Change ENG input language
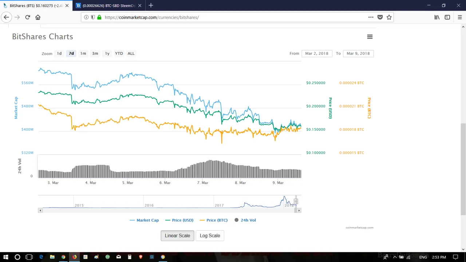This screenshot has height=262, width=466. (x=423, y=257)
